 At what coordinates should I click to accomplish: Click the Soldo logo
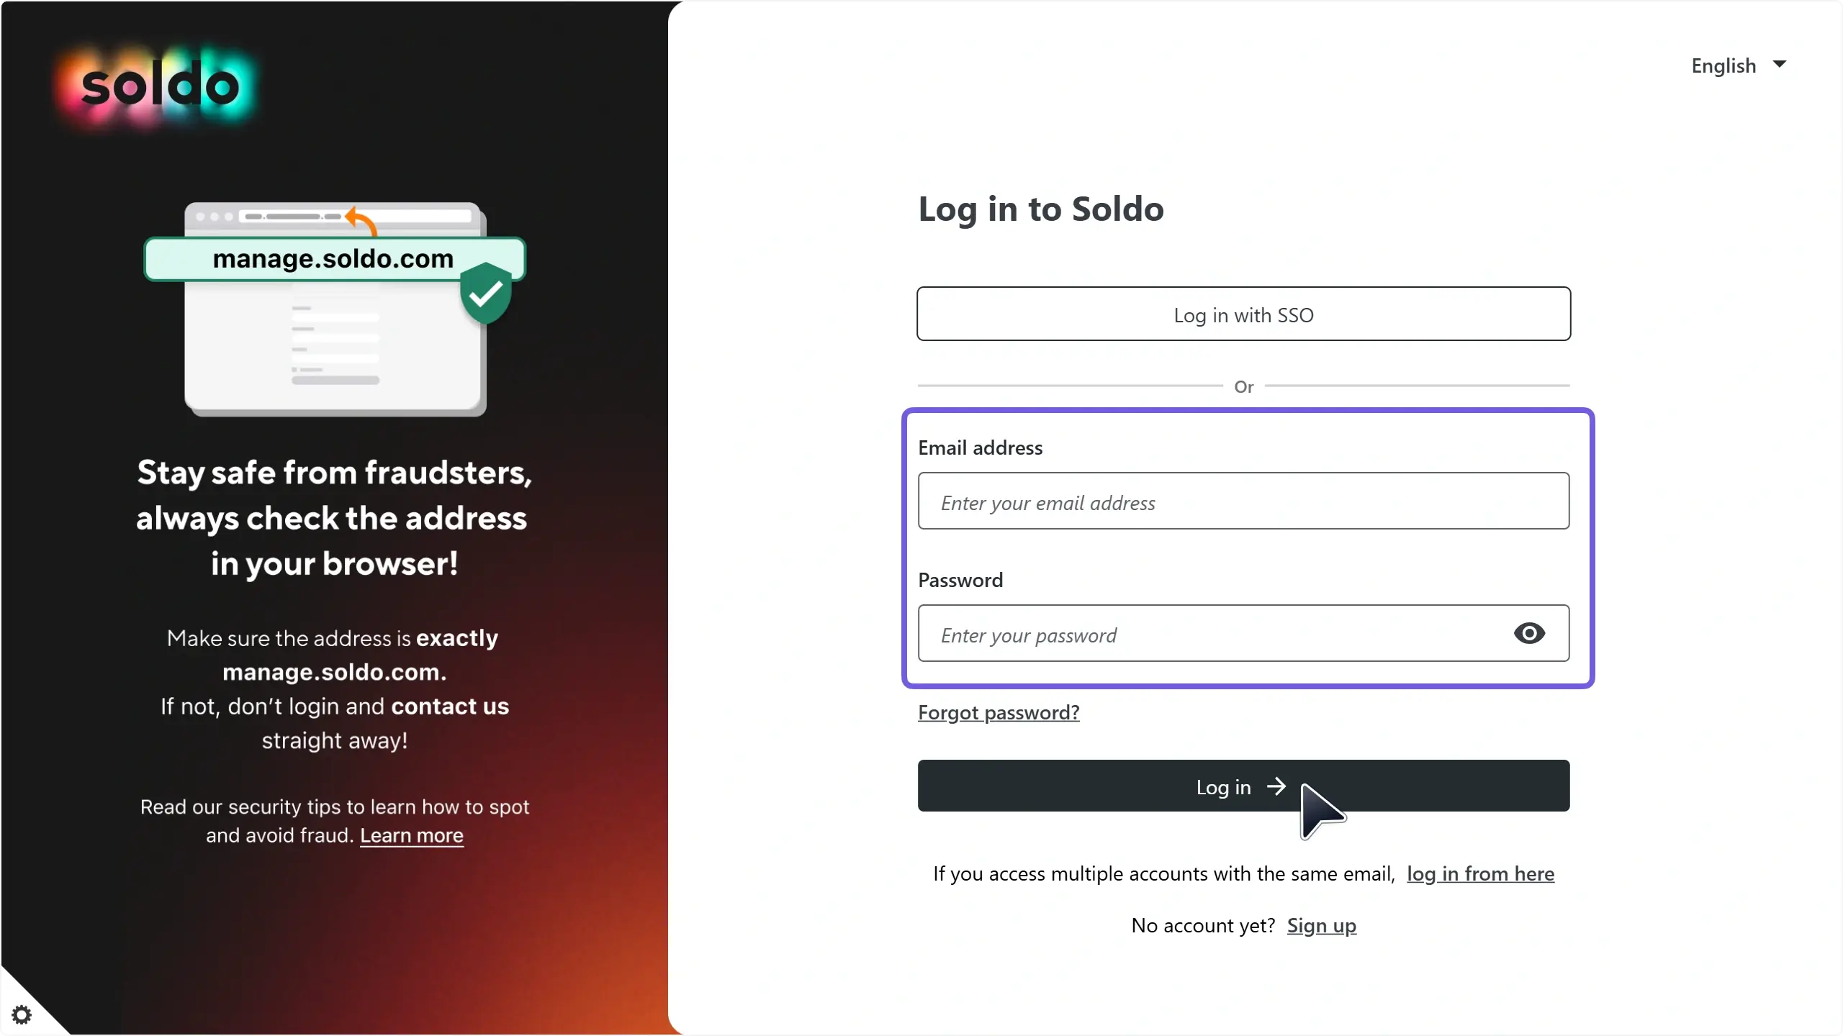point(159,86)
